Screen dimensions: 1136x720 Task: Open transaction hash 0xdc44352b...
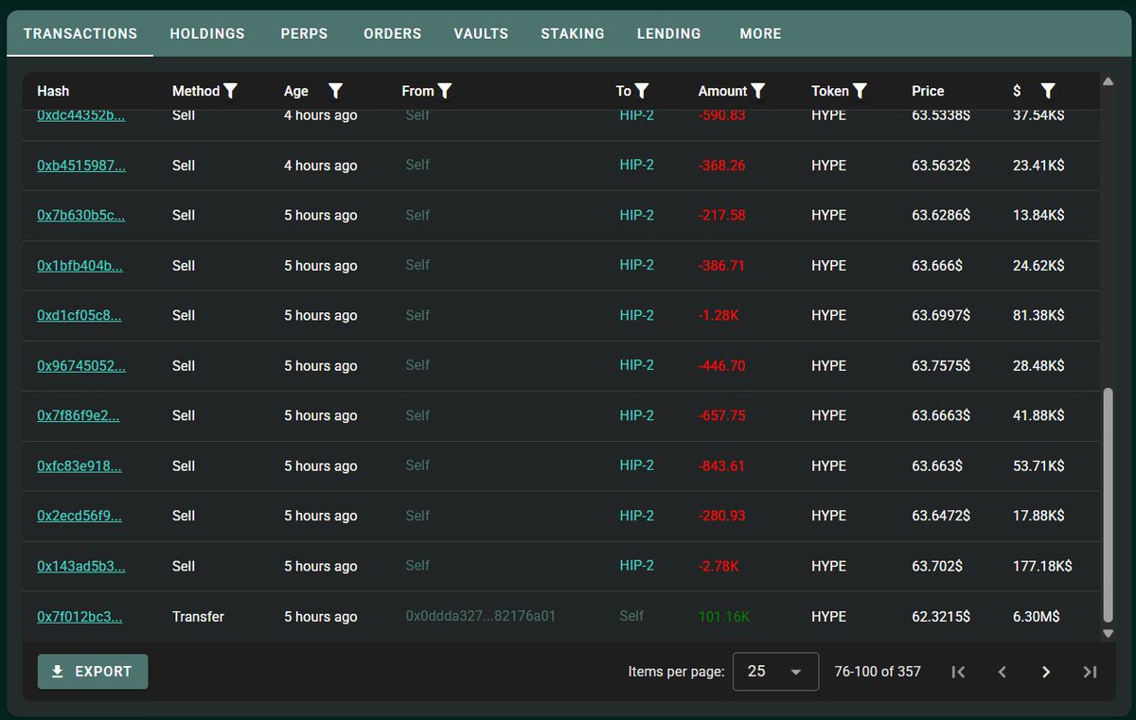81,115
